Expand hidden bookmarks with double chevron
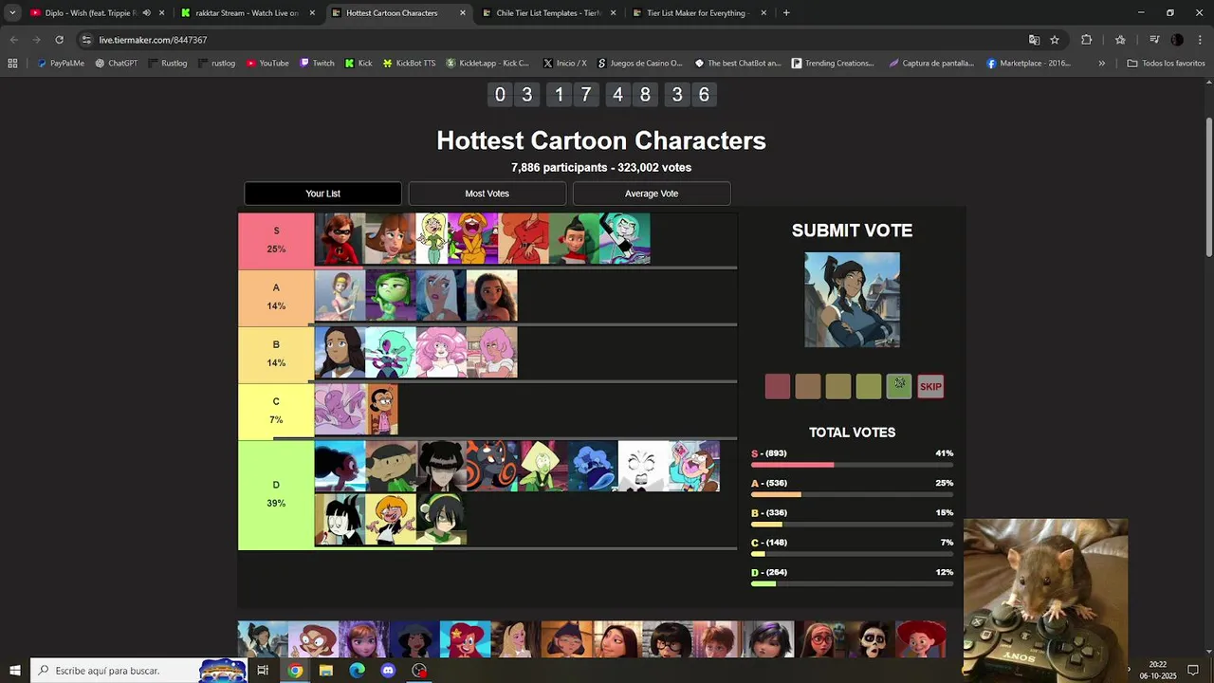The height and width of the screenshot is (683, 1214). coord(1101,64)
